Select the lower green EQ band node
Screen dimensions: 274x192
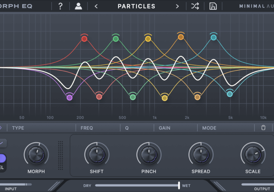point(133,97)
